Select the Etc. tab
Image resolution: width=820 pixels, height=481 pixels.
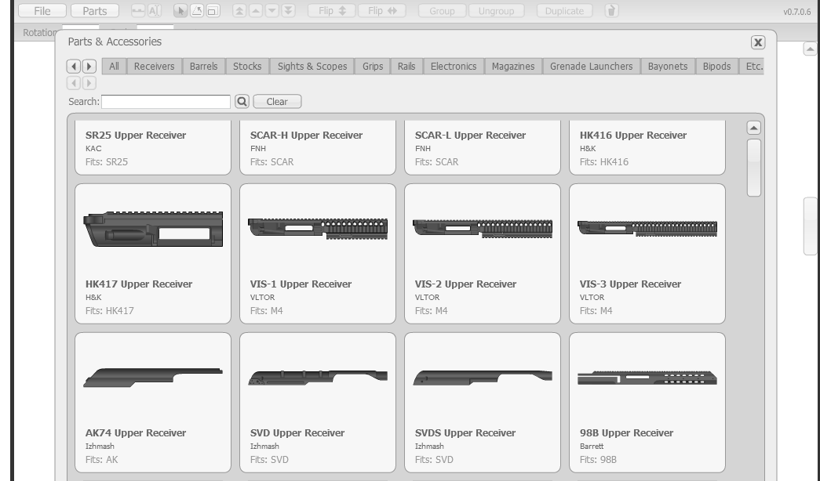pos(752,67)
